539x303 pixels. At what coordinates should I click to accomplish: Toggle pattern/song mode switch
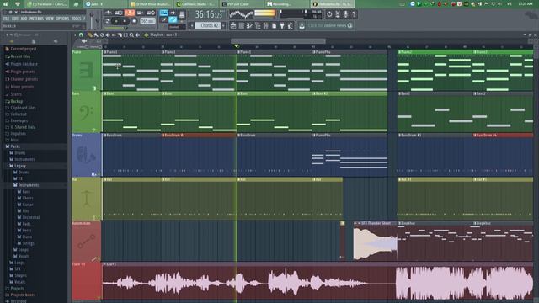[108, 21]
